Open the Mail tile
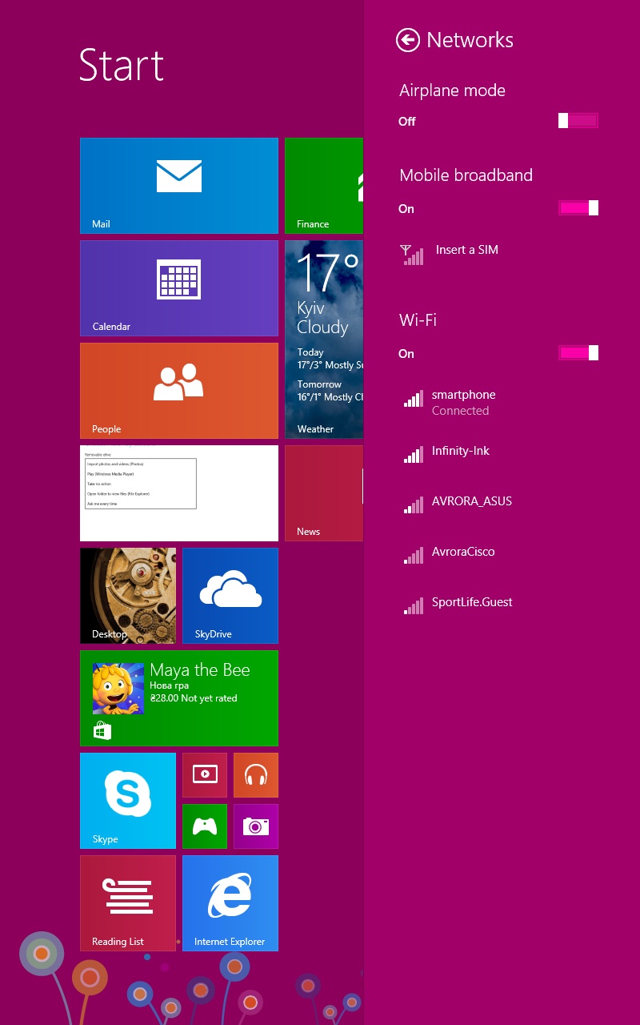 click(x=179, y=185)
